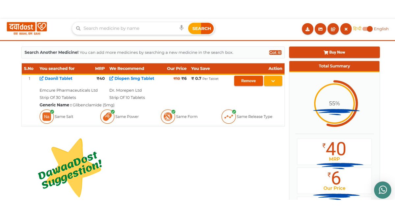Click the Same Form icon
Viewport: 395px width, 222px height.
tap(168, 117)
